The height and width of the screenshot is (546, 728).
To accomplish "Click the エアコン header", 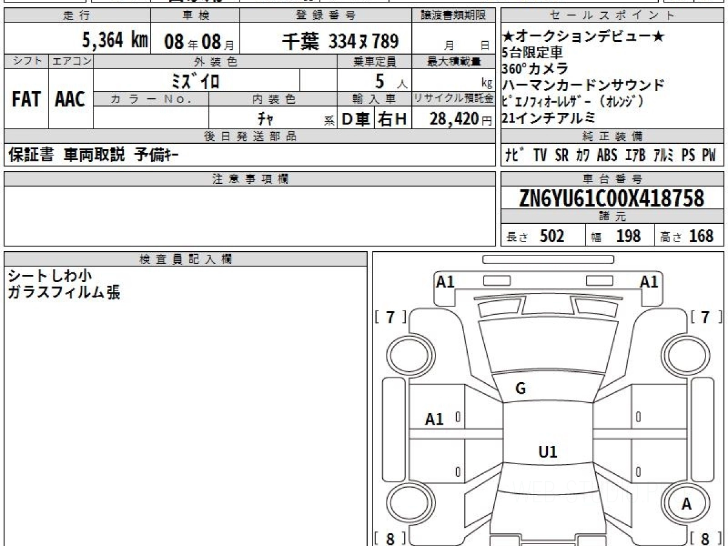I will [x=71, y=61].
